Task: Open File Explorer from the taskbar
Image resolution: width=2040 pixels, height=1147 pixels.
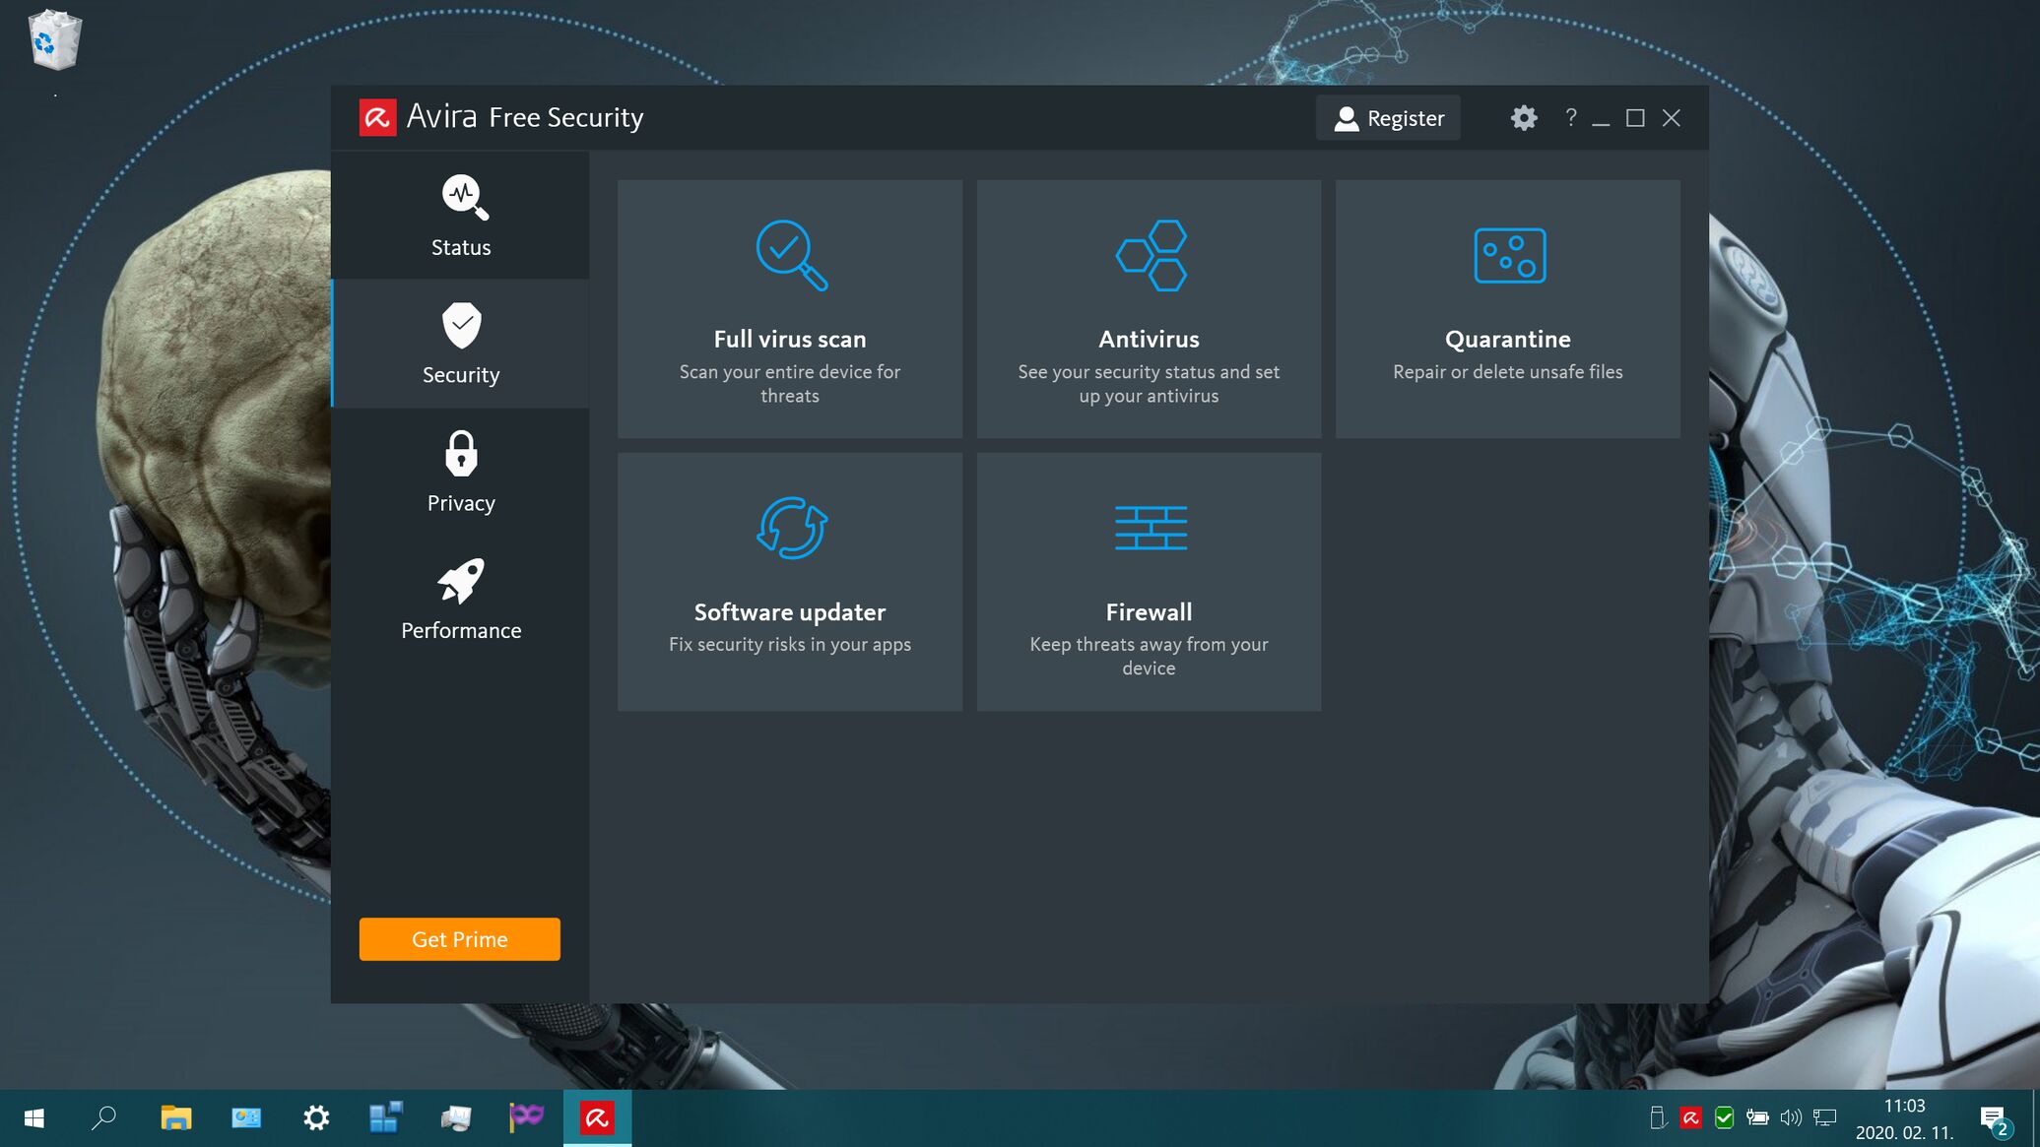Action: [175, 1118]
